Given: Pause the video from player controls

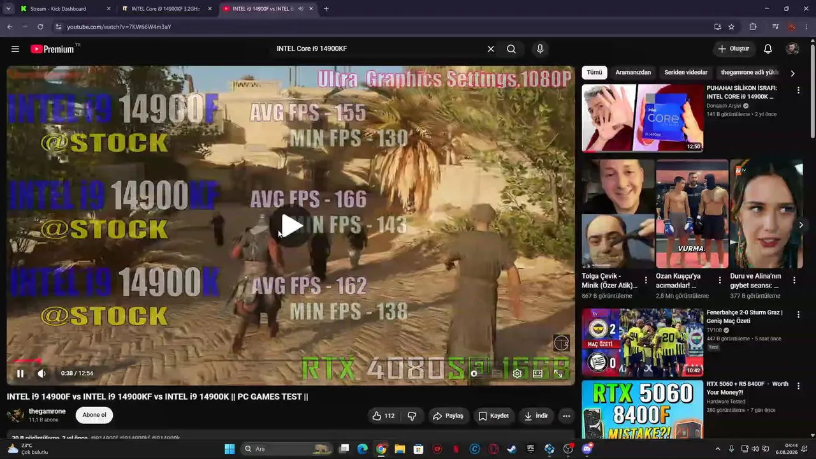Looking at the screenshot, I should pyautogui.click(x=20, y=374).
